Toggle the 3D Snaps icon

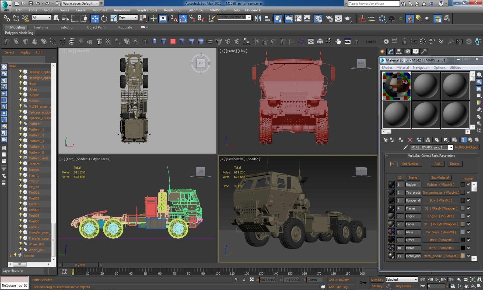(x=174, y=19)
